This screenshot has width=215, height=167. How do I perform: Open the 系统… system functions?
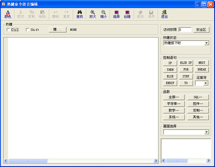[x=174, y=117]
